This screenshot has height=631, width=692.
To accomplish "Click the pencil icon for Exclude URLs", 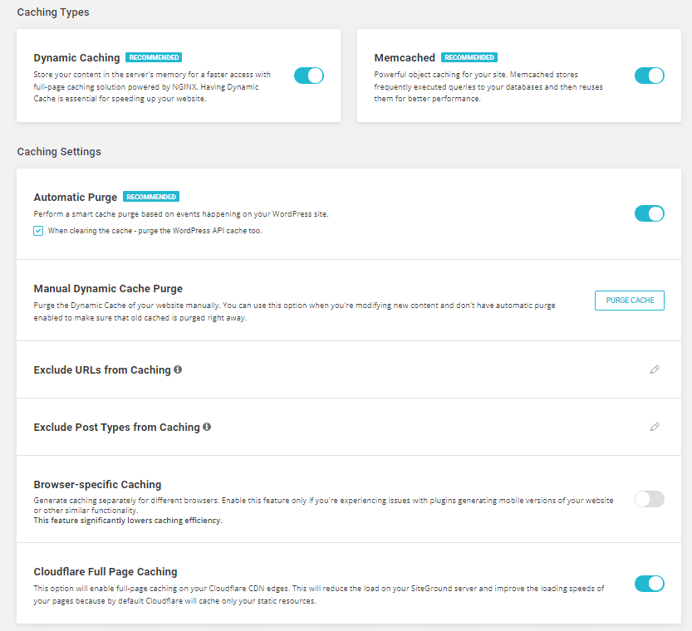I will tap(655, 369).
